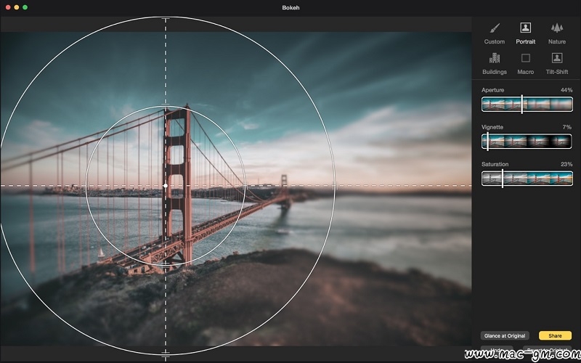Click the Vignette 7% value
581x363 pixels.
[x=567, y=127]
